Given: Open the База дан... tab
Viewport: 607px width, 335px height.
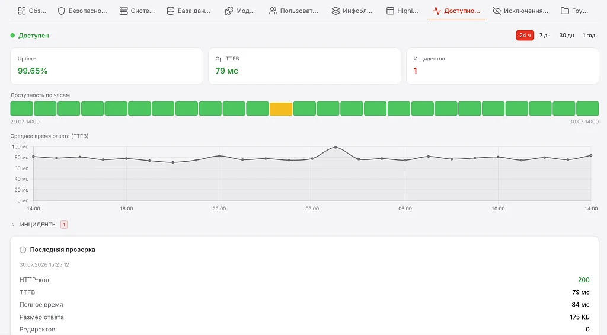Looking at the screenshot, I should (x=189, y=11).
